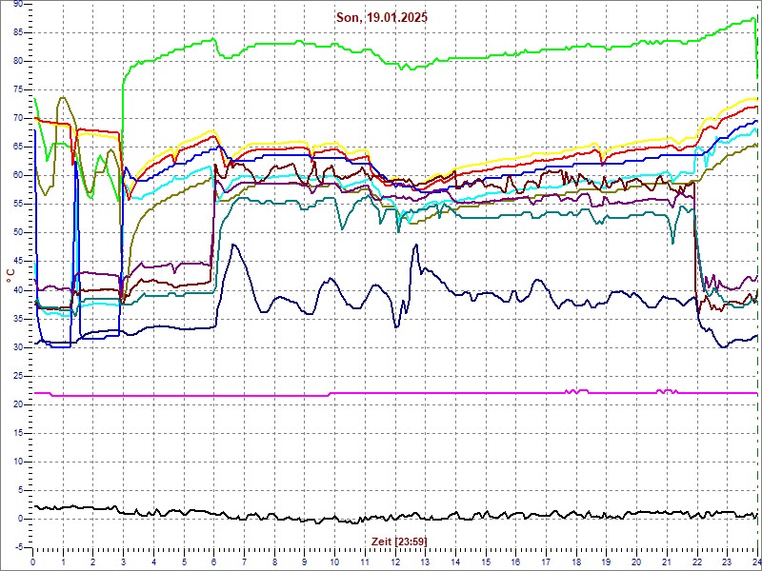
Task: Click hour 14 on the time axis
Action: [x=456, y=561]
